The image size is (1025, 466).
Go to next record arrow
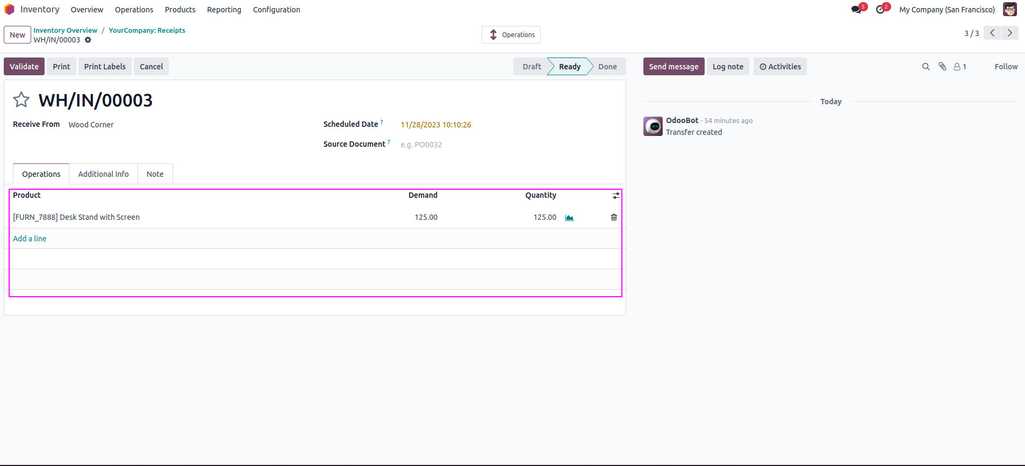click(1010, 33)
